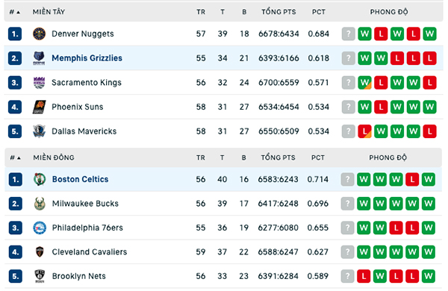Click the Memphis Grizzlies team logo
This screenshot has height=291, width=448.
pos(39,58)
